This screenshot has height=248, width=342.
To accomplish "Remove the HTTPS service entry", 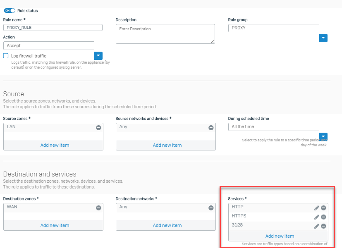I will tap(323, 217).
